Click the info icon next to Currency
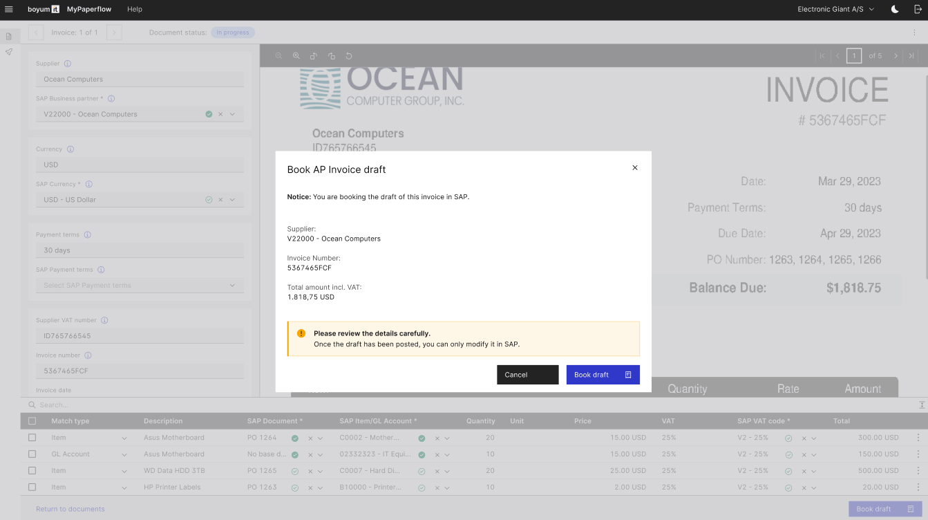 click(70, 149)
